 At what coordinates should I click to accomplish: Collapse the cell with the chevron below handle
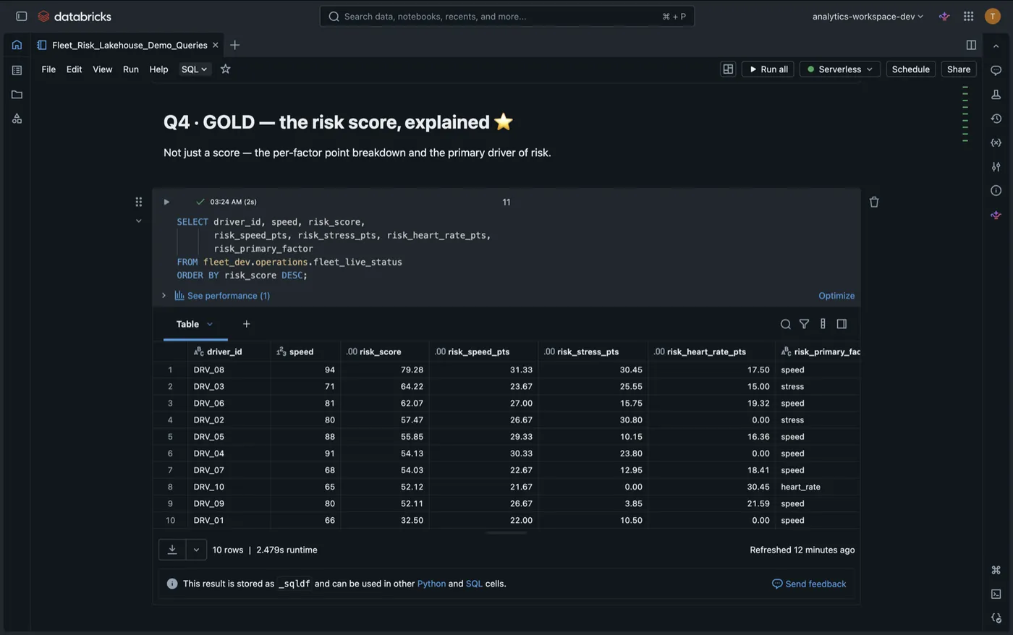point(138,221)
